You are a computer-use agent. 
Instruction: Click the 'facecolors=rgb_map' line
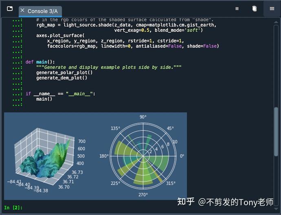coord(133,46)
